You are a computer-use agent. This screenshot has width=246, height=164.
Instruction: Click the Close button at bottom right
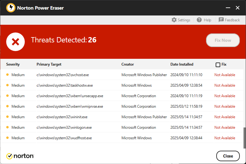click(228, 156)
